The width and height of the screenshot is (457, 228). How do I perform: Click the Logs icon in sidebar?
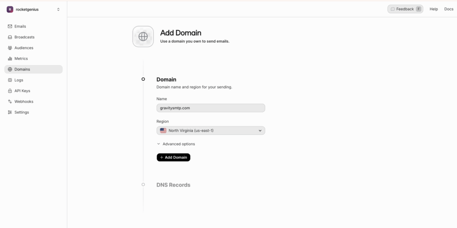[x=10, y=80]
